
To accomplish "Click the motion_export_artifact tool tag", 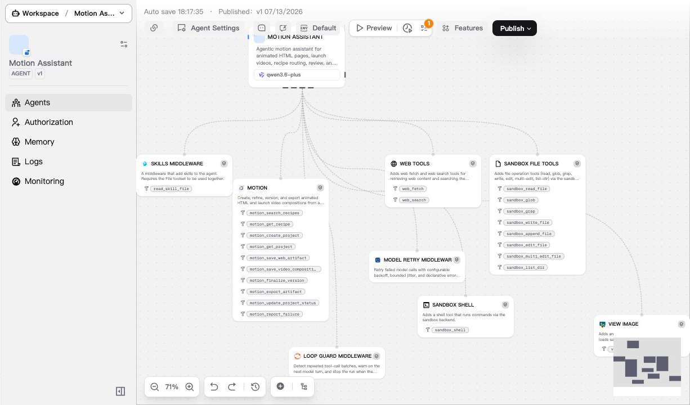I will click(x=276, y=292).
